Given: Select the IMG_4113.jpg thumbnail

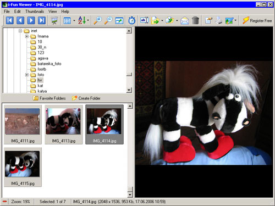Looking at the screenshot, I should 63,125.
